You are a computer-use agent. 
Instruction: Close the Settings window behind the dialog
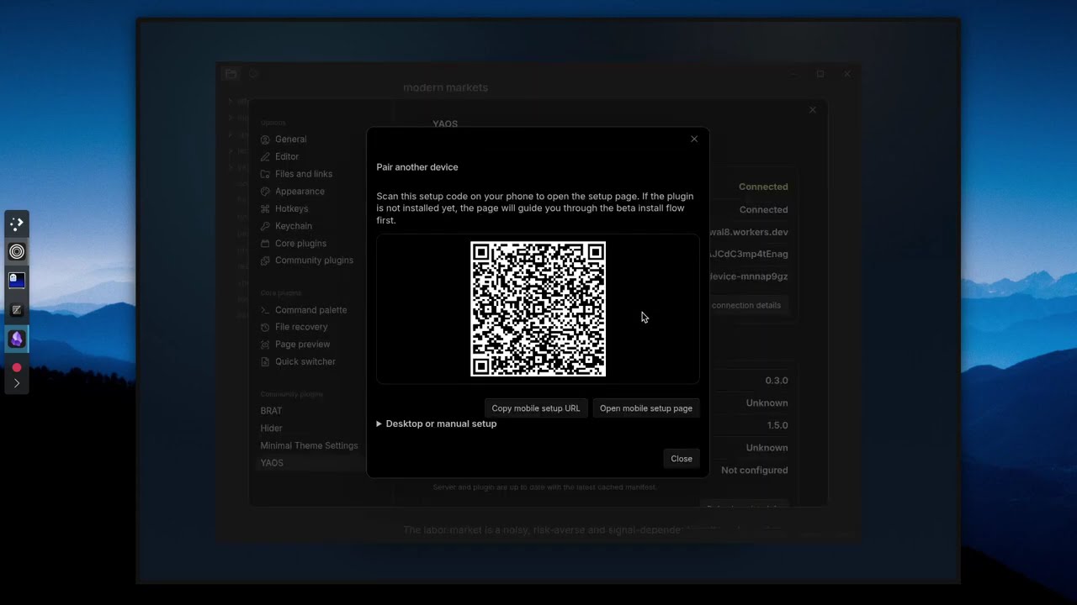click(x=813, y=110)
